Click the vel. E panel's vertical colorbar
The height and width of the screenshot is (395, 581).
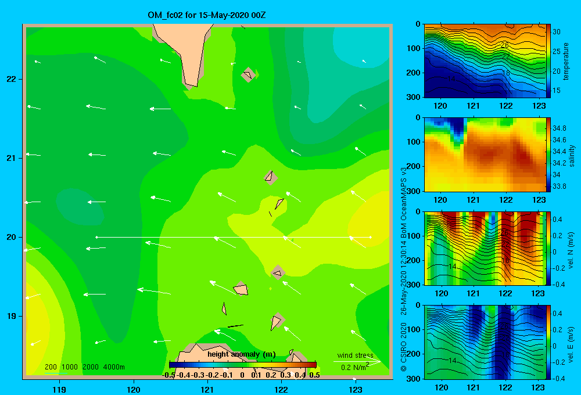(x=548, y=342)
